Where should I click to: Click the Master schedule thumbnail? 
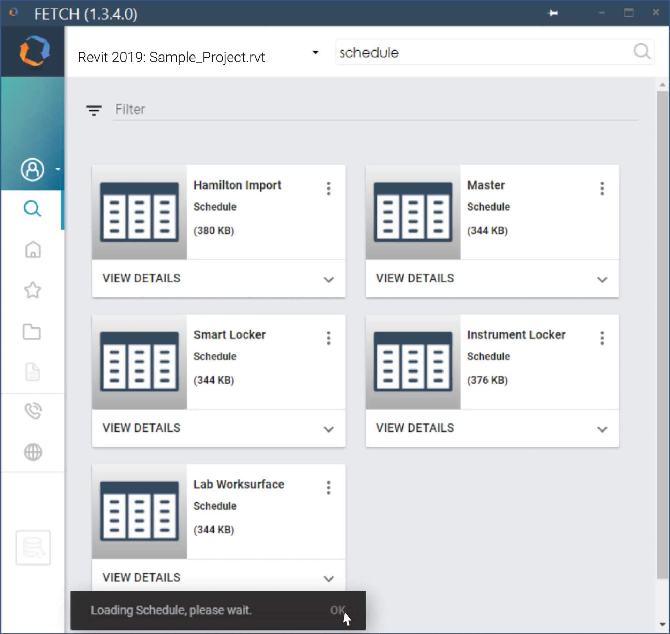pyautogui.click(x=413, y=212)
